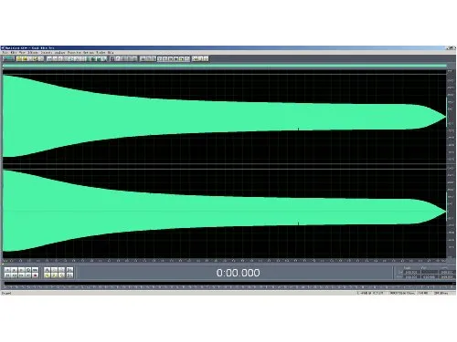The width and height of the screenshot is (457, 342).
Task: Click the Fast Forward transport button
Action: click(x=21, y=275)
